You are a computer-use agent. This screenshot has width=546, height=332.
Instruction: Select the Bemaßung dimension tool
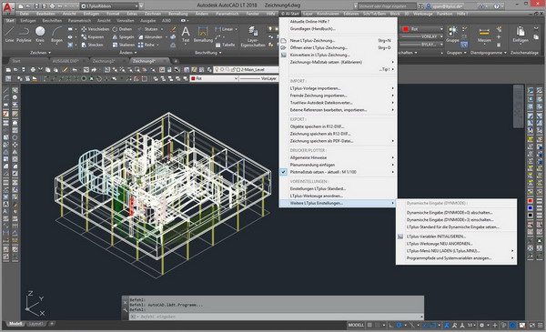click(203, 34)
